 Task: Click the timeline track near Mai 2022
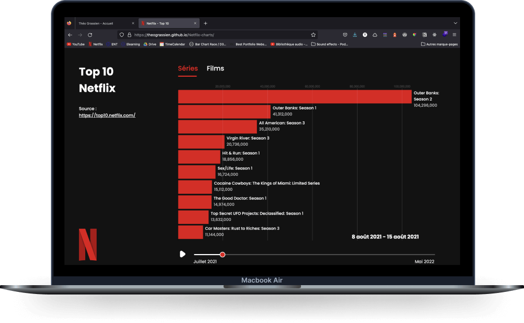click(x=424, y=255)
